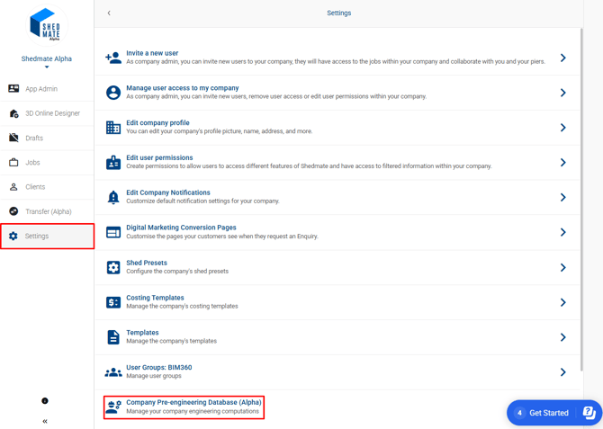Image resolution: width=603 pixels, height=429 pixels.
Task: Click the Clients person icon
Action: pos(13,187)
